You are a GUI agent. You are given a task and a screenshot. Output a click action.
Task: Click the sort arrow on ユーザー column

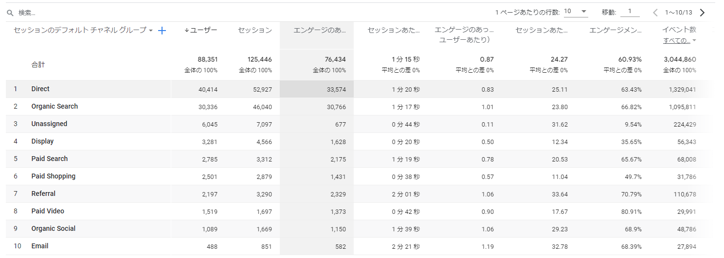click(x=187, y=30)
